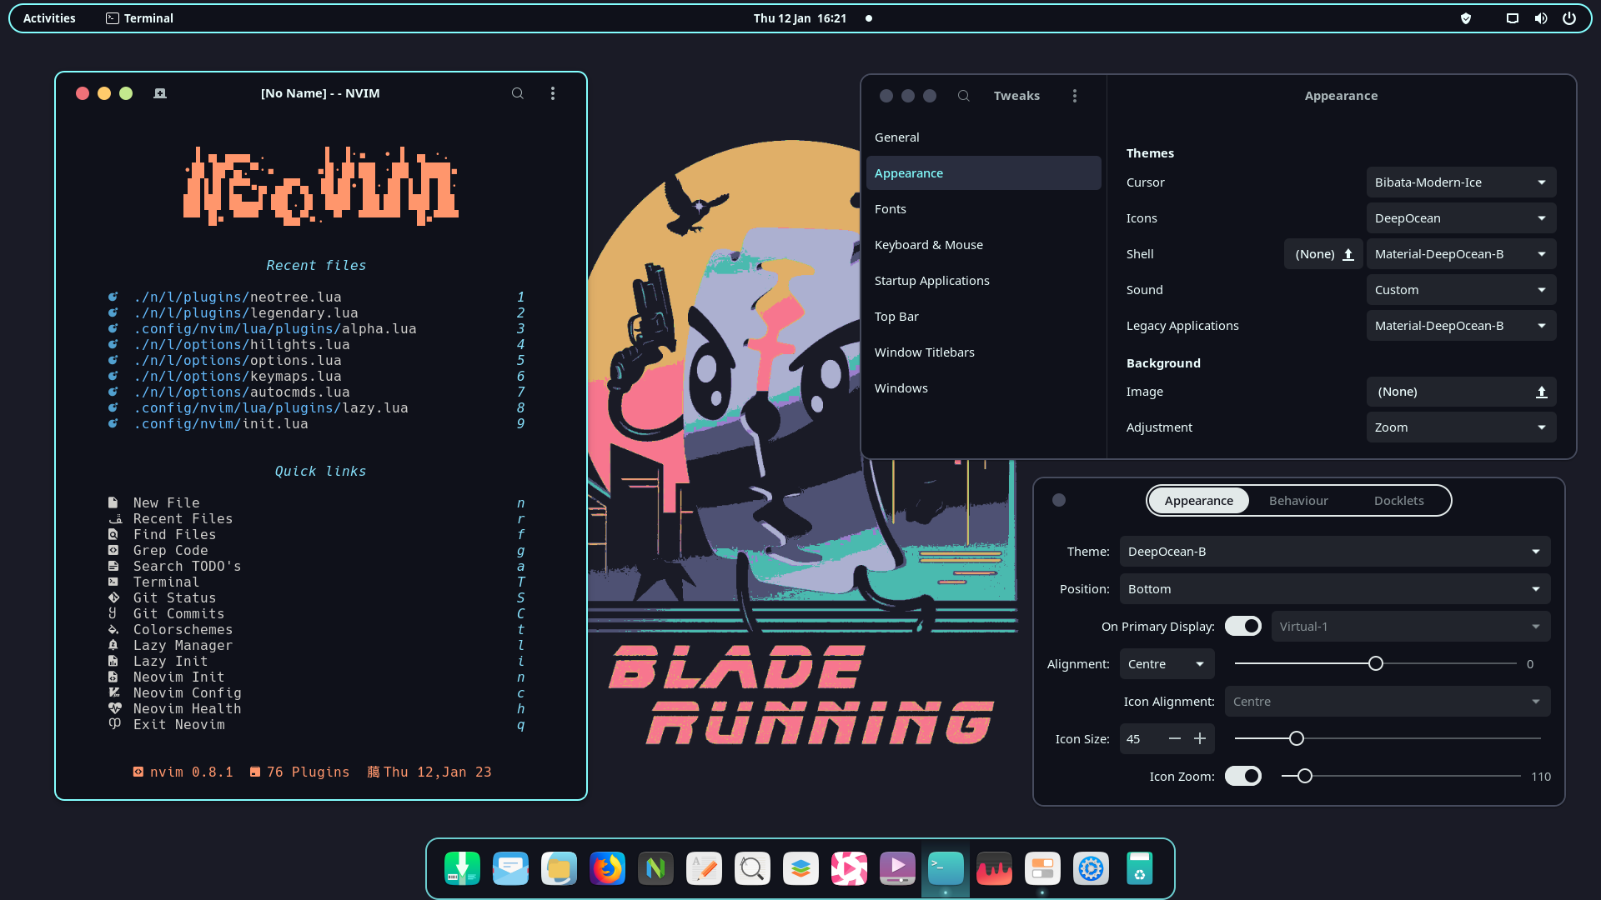Click the shield icon in the top bar

pos(1466,18)
